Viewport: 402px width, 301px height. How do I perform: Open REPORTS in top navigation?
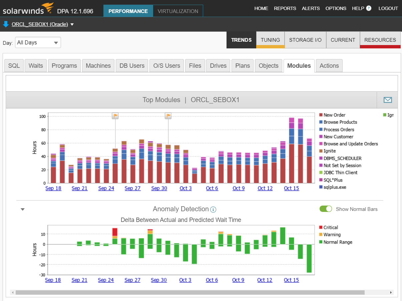click(285, 8)
